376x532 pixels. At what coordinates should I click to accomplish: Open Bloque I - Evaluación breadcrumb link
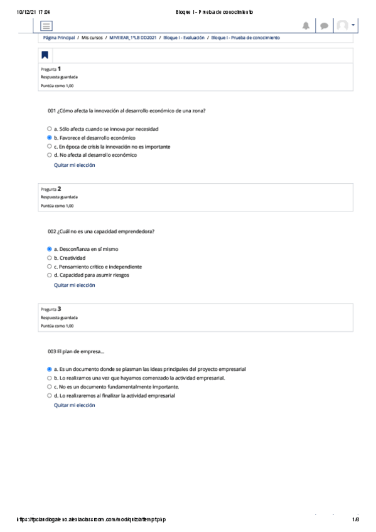[x=184, y=38]
